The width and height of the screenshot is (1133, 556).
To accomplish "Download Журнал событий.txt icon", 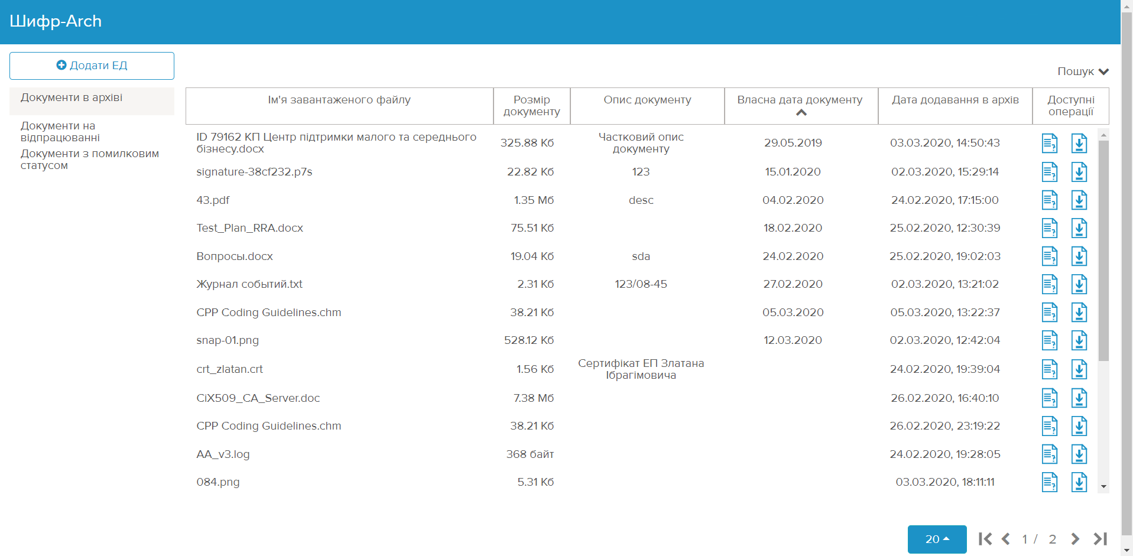I will [1079, 284].
